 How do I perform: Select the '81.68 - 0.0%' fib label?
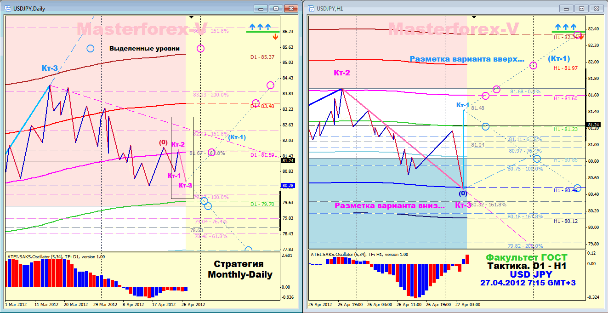[526, 91]
